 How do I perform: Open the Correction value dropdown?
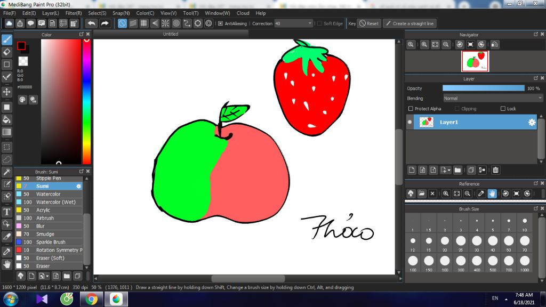click(x=310, y=23)
